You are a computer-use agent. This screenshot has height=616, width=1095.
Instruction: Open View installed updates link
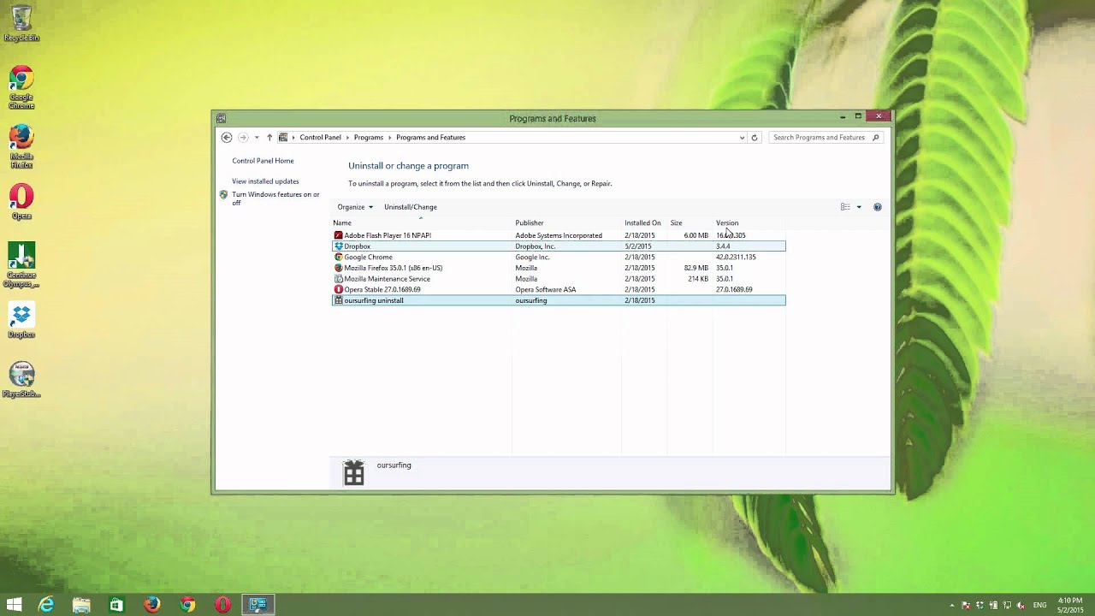(x=265, y=181)
